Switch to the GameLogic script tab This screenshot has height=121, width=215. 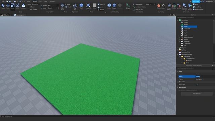(x=19, y=15)
